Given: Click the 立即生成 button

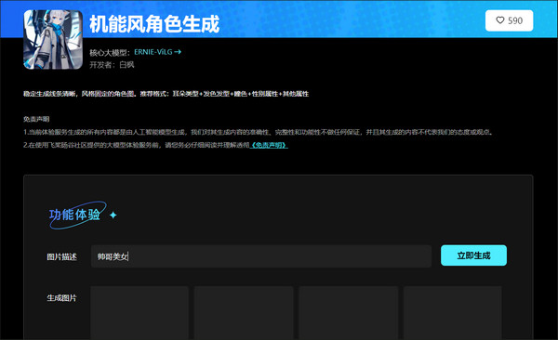Looking at the screenshot, I should [x=473, y=255].
